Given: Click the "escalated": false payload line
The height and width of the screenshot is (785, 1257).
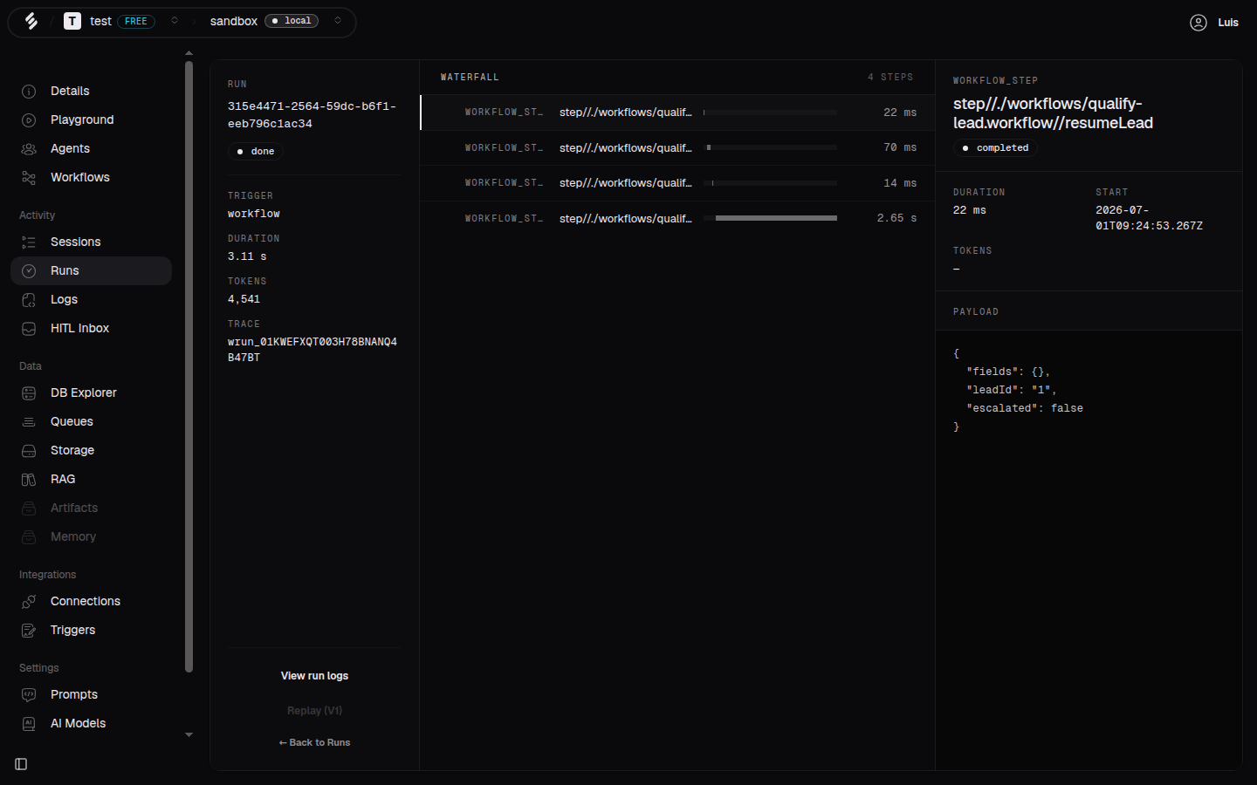Looking at the screenshot, I should coord(1025,408).
